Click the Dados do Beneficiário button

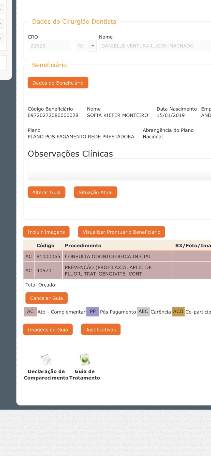58,83
